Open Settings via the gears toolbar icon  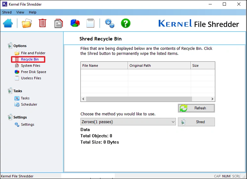[x=109, y=24]
